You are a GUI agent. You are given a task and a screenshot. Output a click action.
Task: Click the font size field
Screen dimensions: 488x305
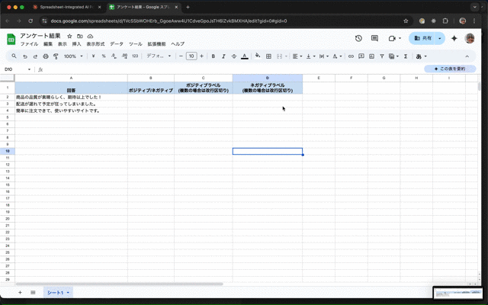191,56
